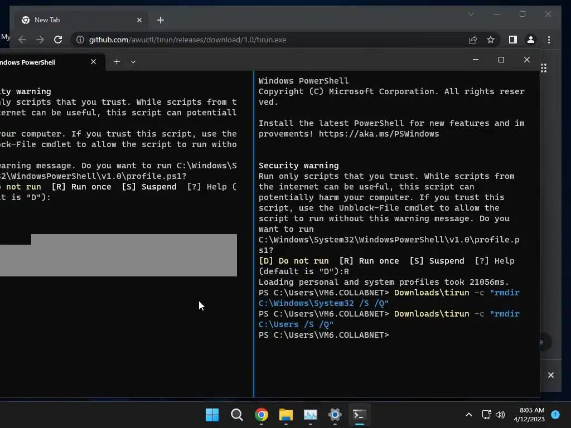
Task: Reload the page in Chrome
Action: click(58, 40)
